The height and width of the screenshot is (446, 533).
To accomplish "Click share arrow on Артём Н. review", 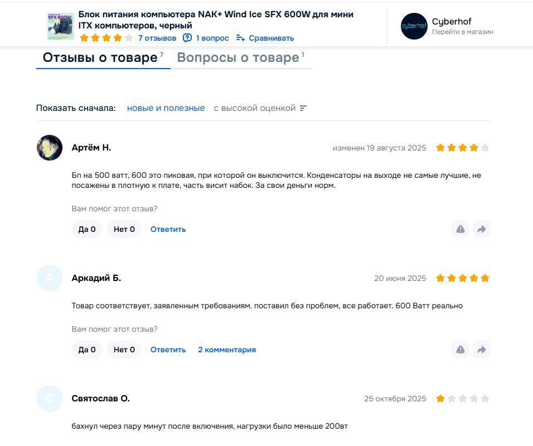I will pyautogui.click(x=482, y=229).
